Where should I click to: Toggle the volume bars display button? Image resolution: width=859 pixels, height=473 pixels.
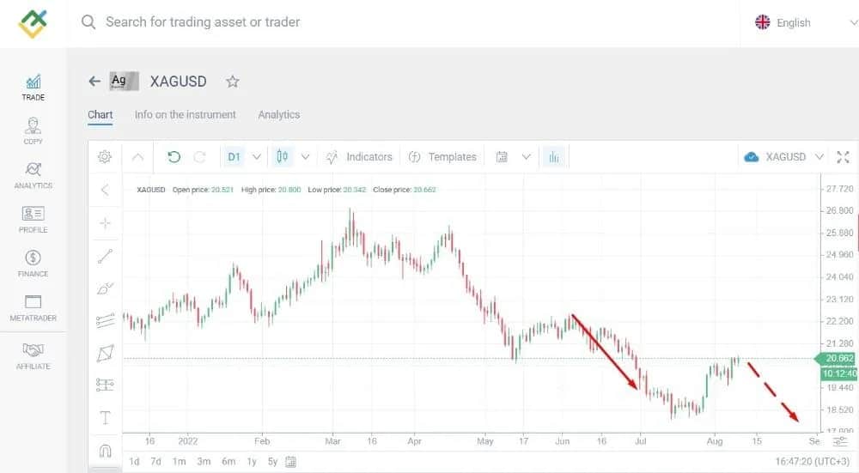click(x=554, y=157)
